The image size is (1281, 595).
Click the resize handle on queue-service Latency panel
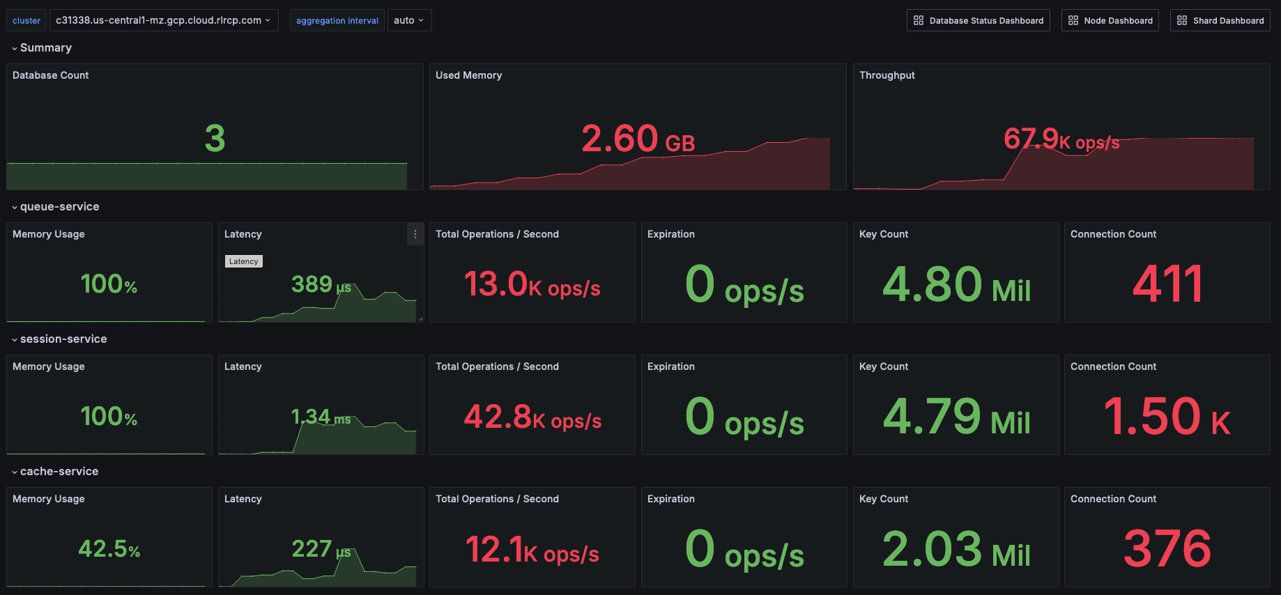[x=420, y=318]
